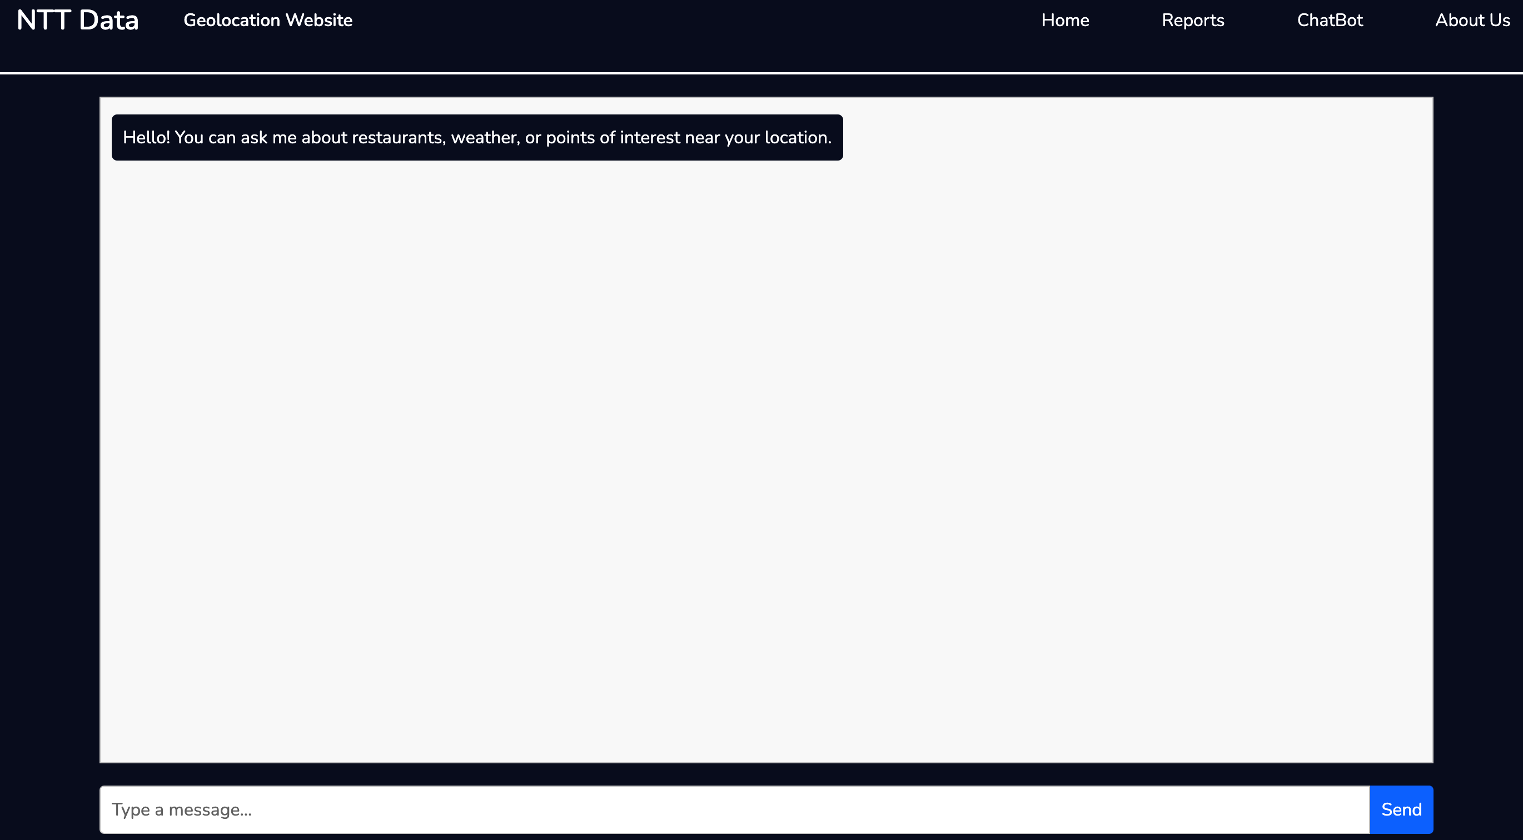The image size is (1523, 840).
Task: Select Reports in the navigation bar
Action: coord(1192,21)
